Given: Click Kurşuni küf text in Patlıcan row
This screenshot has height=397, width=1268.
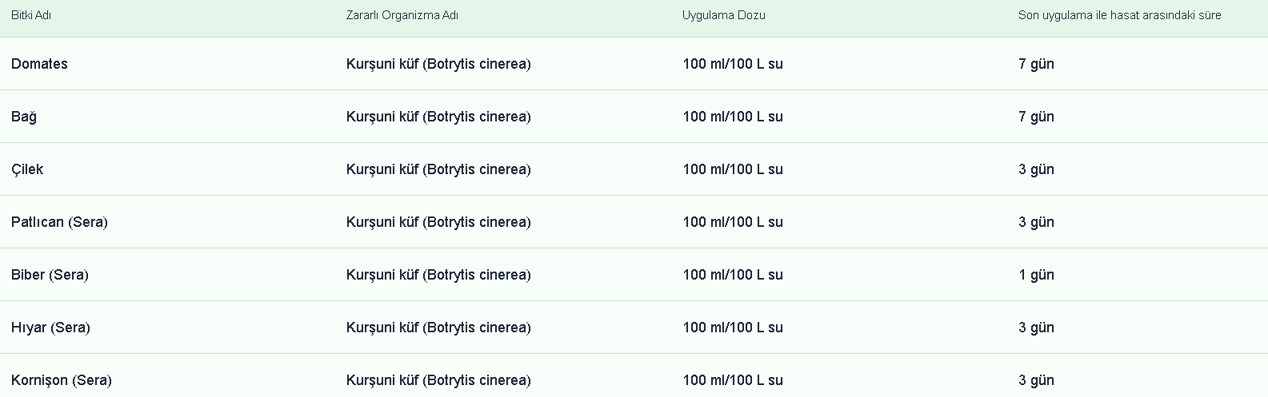Looking at the screenshot, I should click(438, 222).
